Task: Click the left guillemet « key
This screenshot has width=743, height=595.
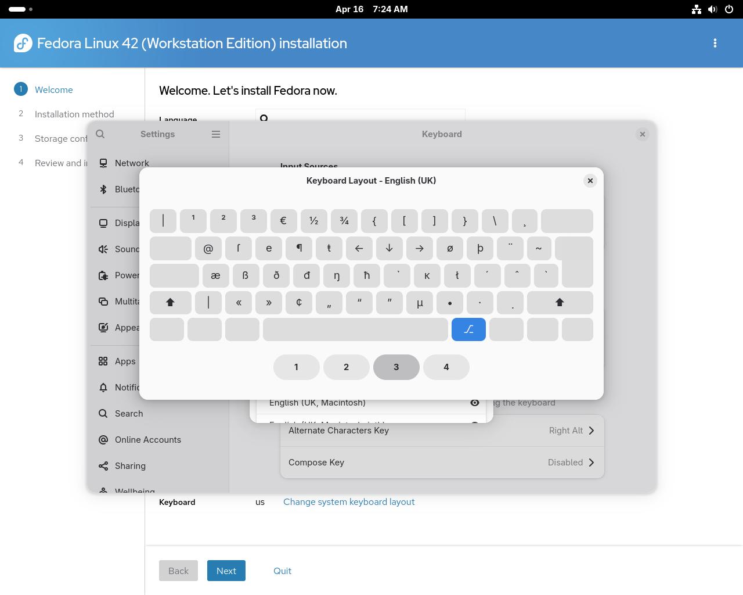Action: point(239,302)
